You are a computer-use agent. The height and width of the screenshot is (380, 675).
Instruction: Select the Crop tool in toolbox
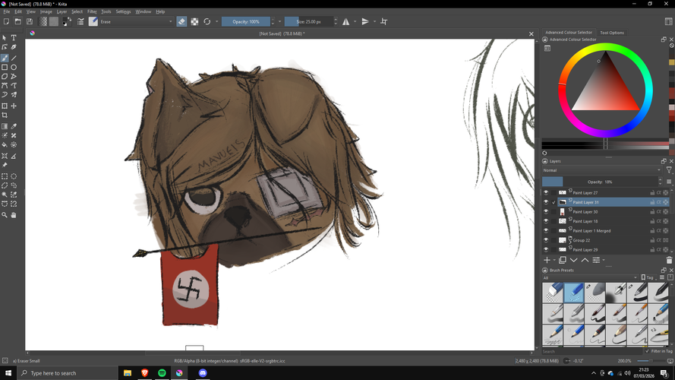point(5,115)
